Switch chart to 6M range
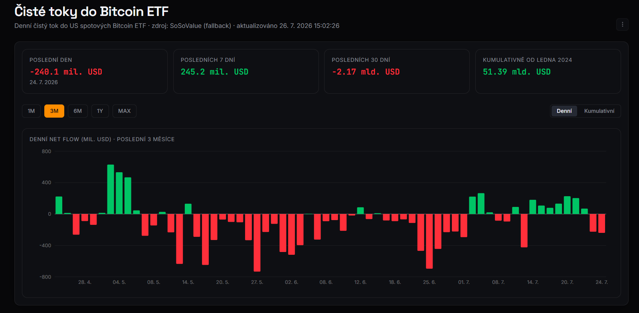 click(x=78, y=111)
